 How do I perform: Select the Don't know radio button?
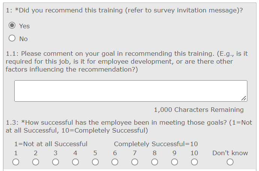230,162
